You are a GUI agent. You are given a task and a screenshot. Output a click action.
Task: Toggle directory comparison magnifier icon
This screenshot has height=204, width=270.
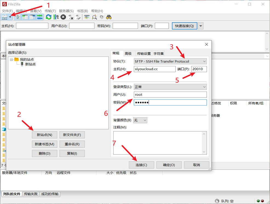(94, 17)
